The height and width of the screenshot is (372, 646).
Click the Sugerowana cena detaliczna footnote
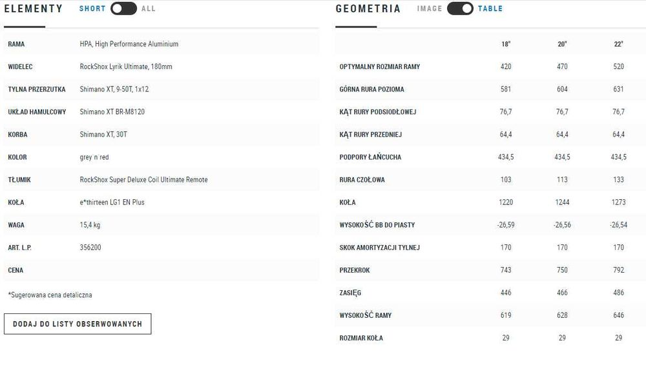coord(50,295)
